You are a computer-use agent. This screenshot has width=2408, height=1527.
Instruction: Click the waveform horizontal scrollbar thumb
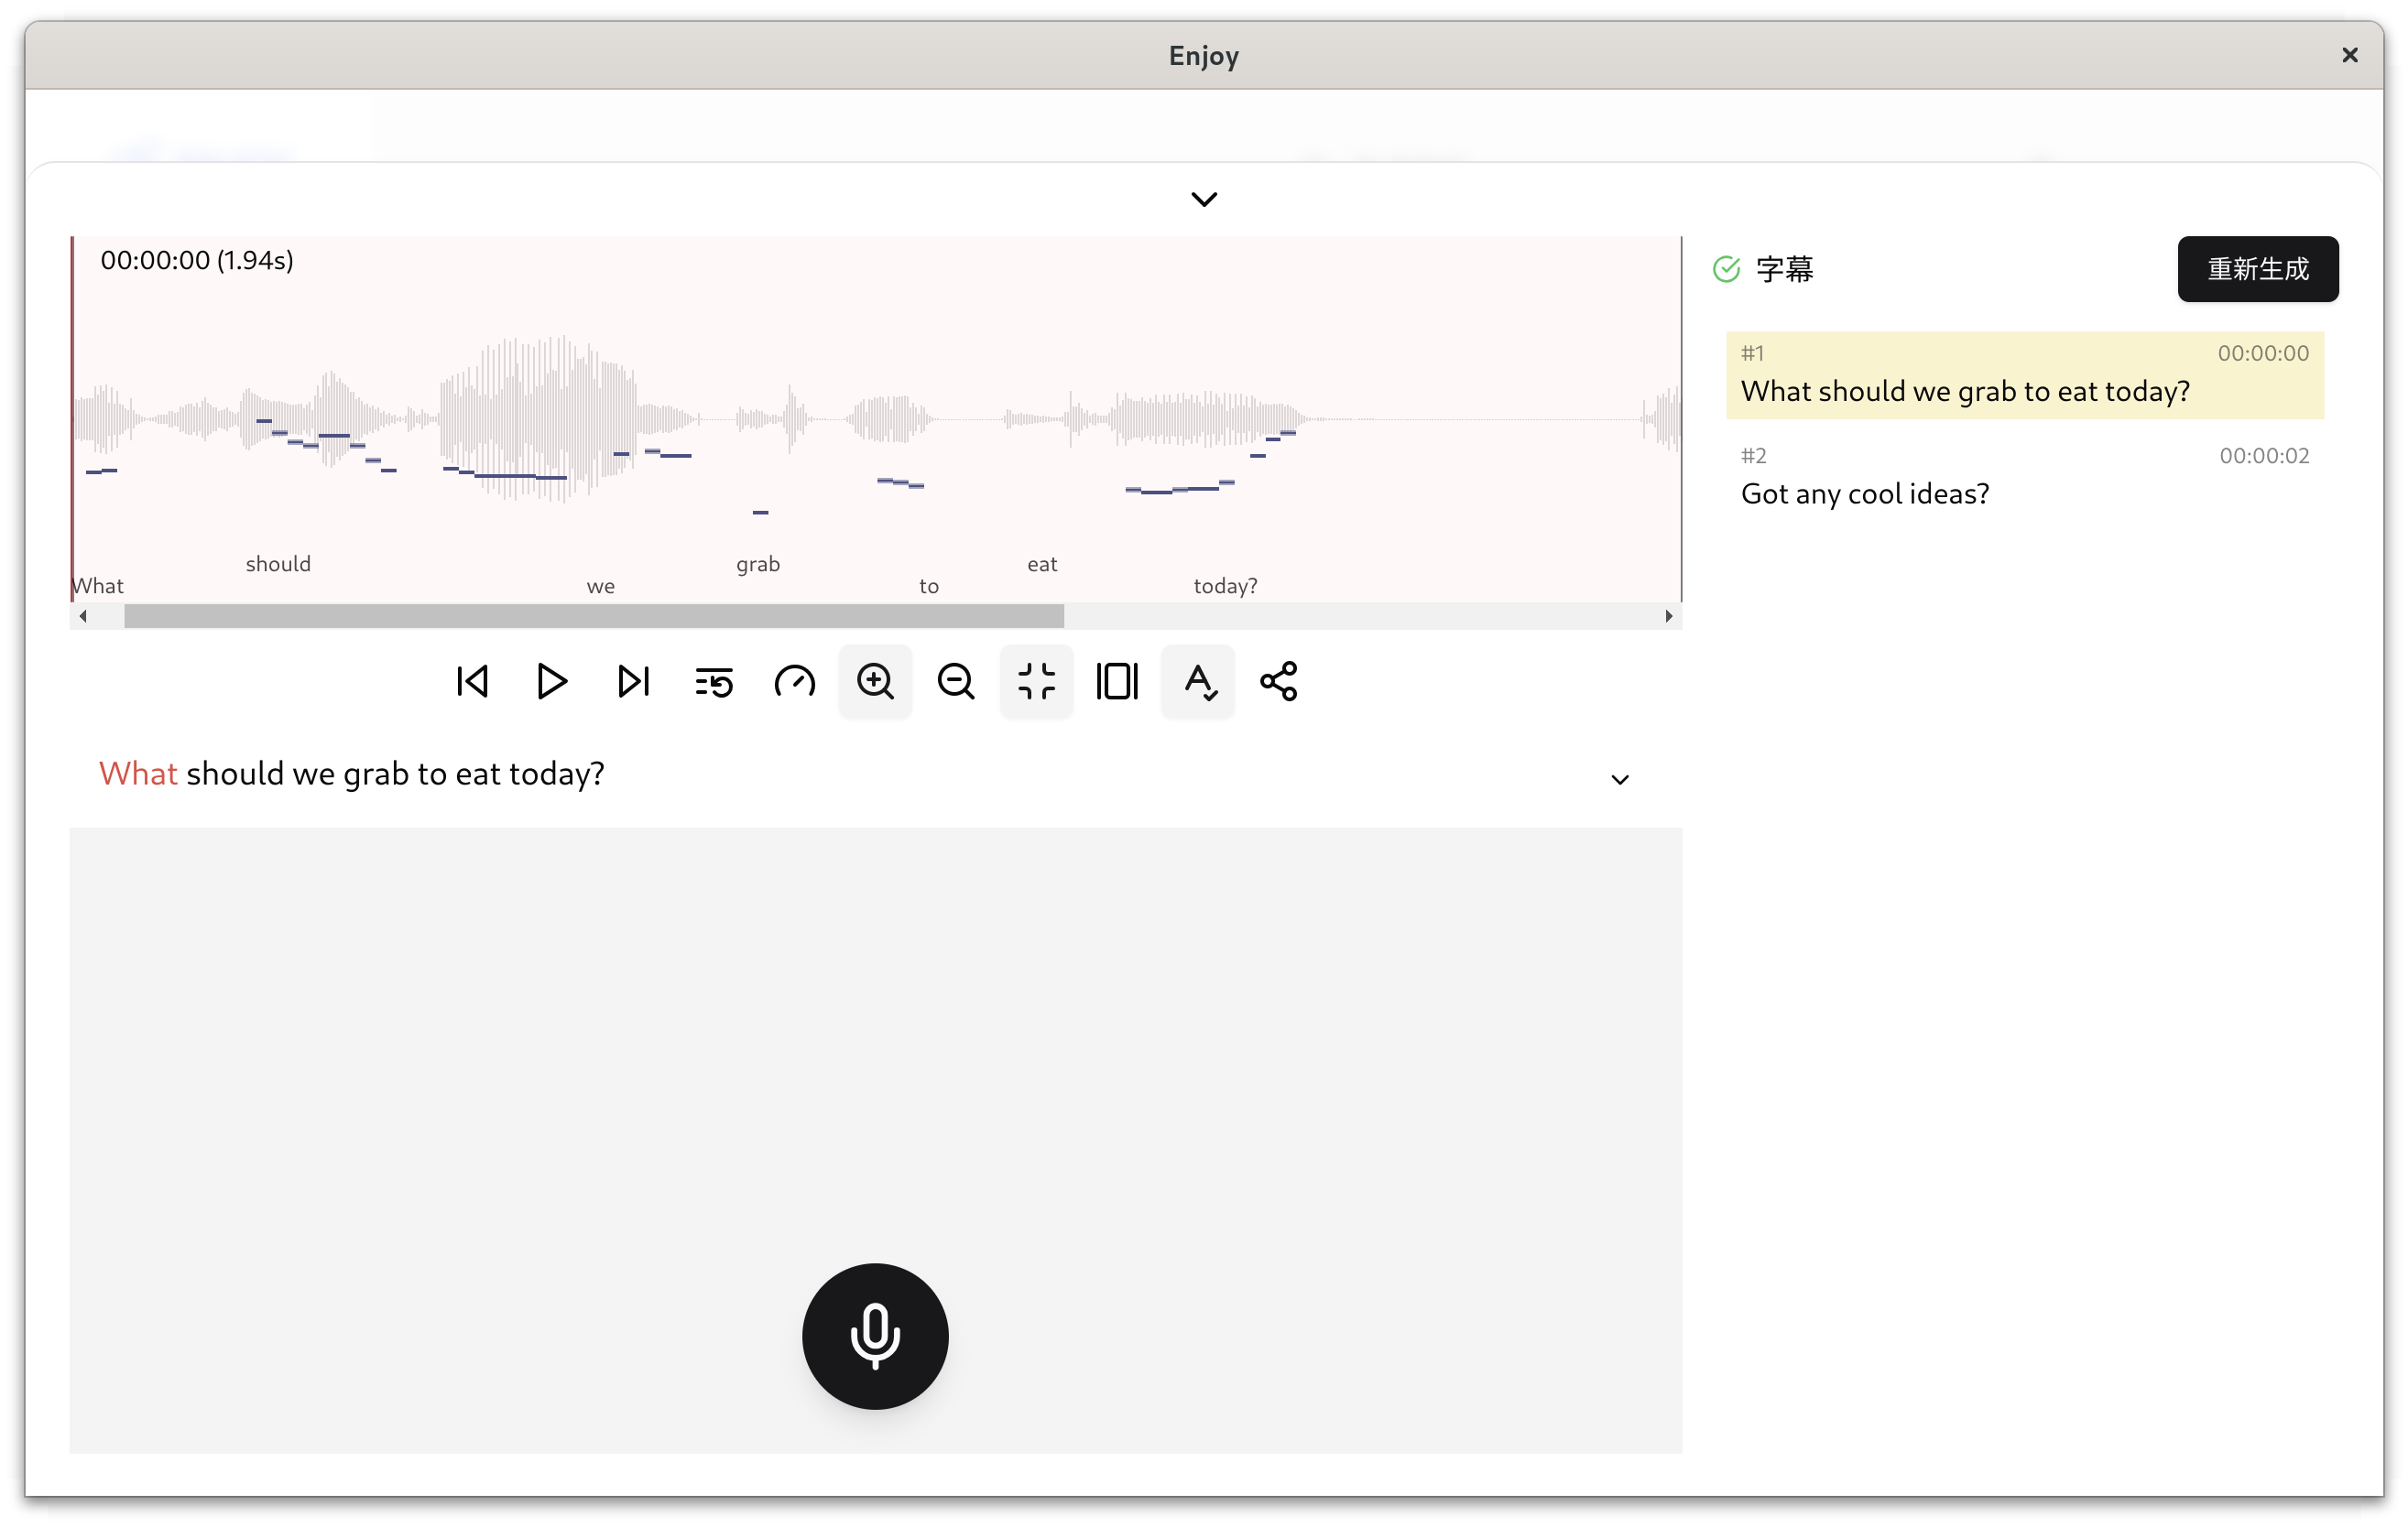(x=594, y=617)
